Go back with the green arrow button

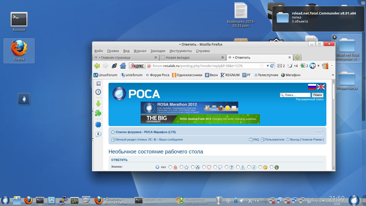coord(97,66)
